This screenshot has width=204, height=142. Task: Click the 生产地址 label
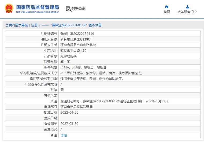click(50, 51)
